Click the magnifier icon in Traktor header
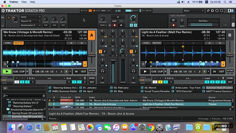Screen dimensions: 236x133 [x=208, y=11]
